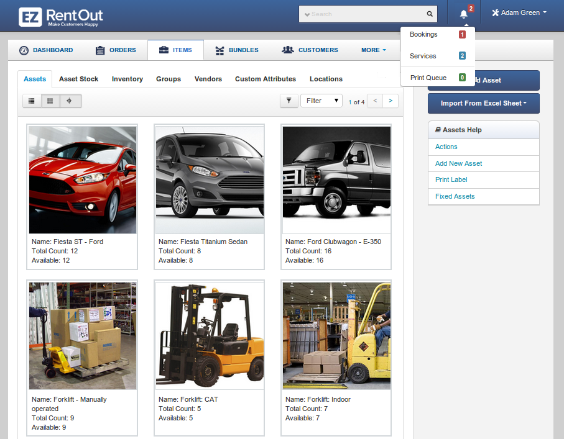Switch to Custom Attributes sub-tab
564x439 pixels.
click(x=266, y=79)
